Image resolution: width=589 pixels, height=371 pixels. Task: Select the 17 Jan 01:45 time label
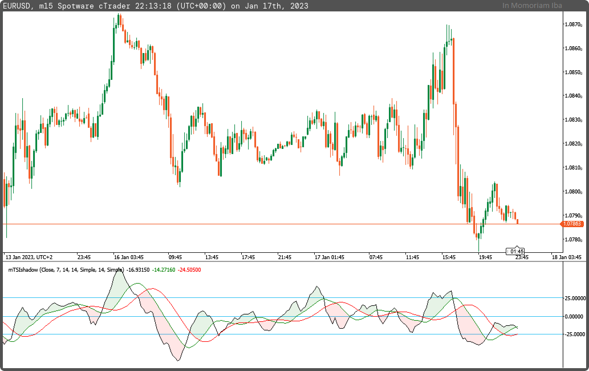[329, 257]
